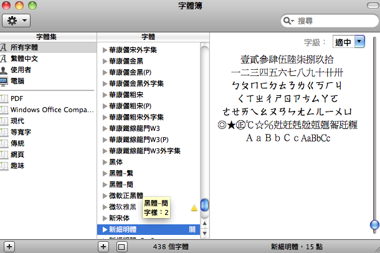Viewport: 380px width, 253px height.
Task: Open the 字級 size dropdown
Action: coord(349,42)
